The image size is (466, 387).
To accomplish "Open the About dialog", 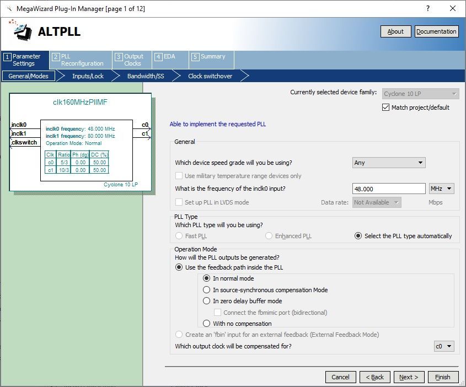I will tap(395, 31).
